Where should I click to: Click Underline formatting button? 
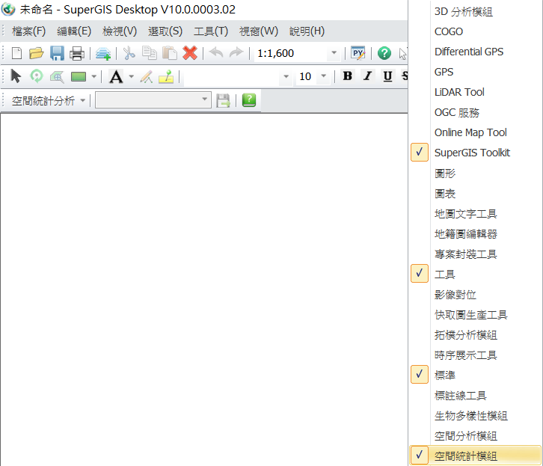point(388,76)
